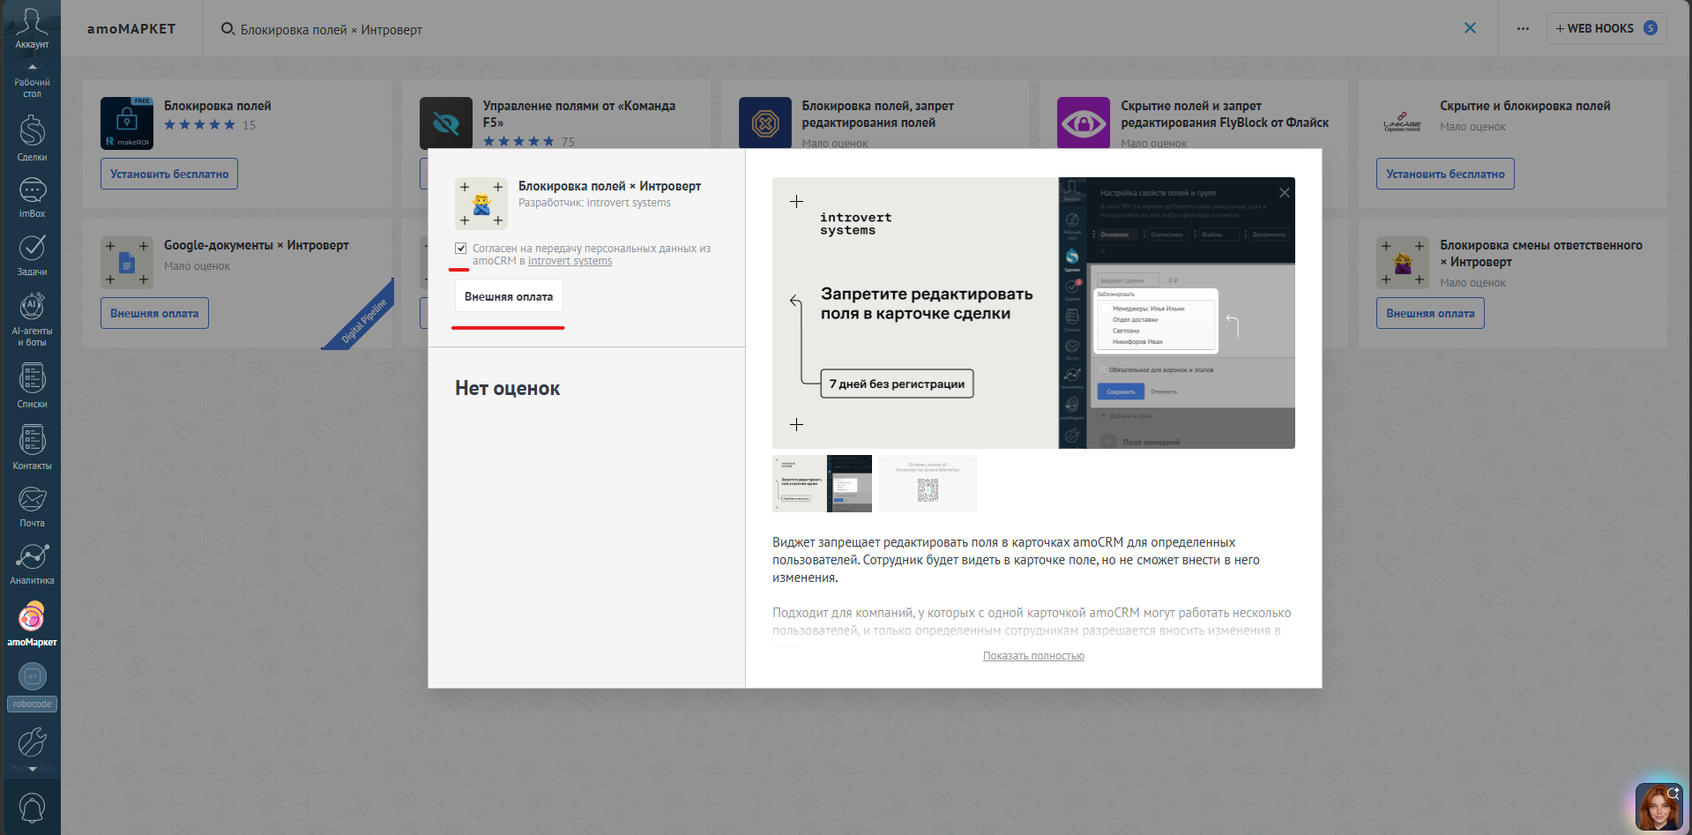Open the three-dots more menu
1692x835 pixels.
click(1523, 28)
